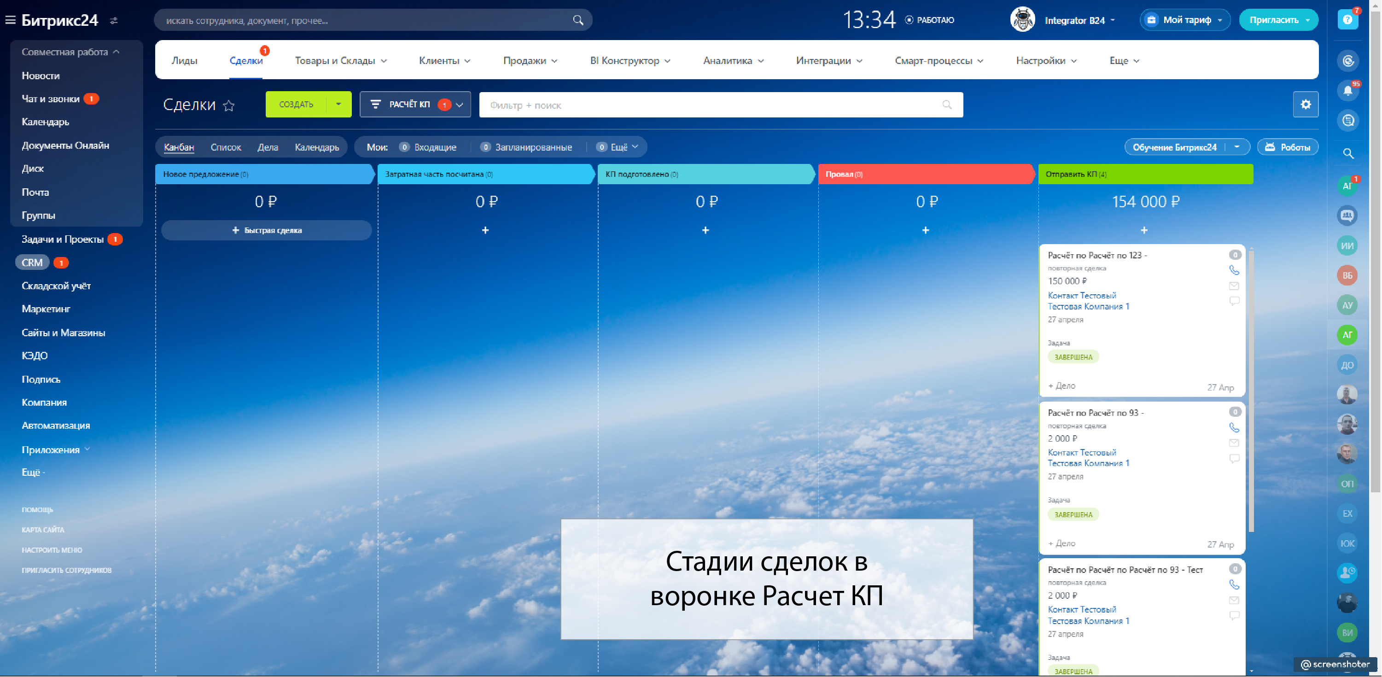Open the СОЗДАТЬ button dropdown arrow
This screenshot has height=677, width=1382.
pos(338,104)
